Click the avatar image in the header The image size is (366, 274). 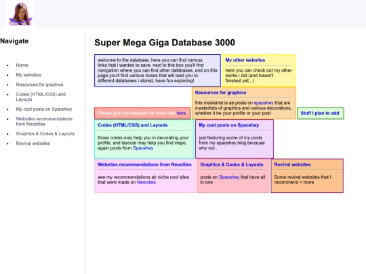tap(20, 14)
